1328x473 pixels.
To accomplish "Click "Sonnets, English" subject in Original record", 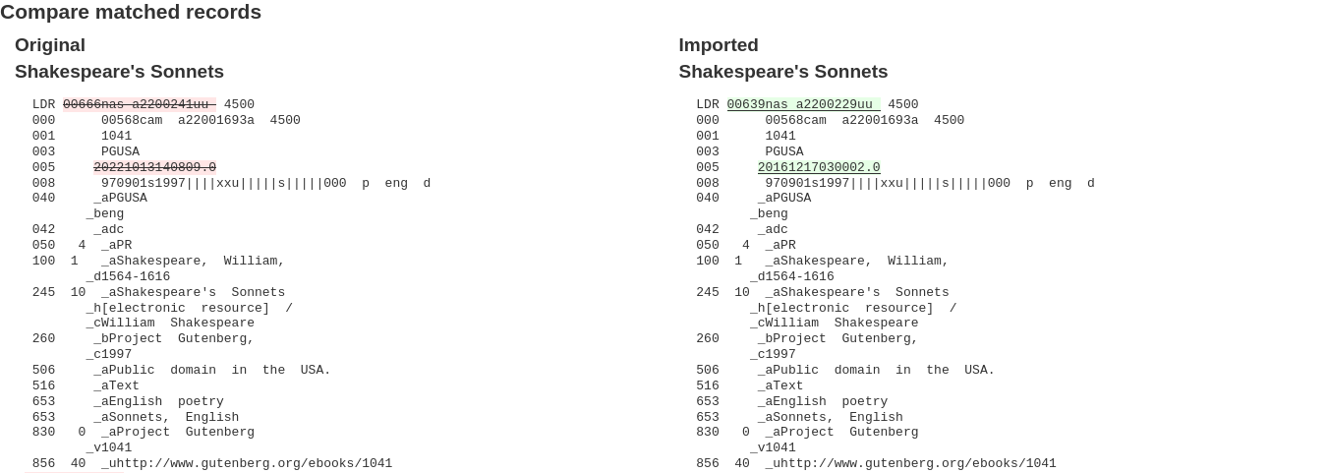I will (166, 417).
